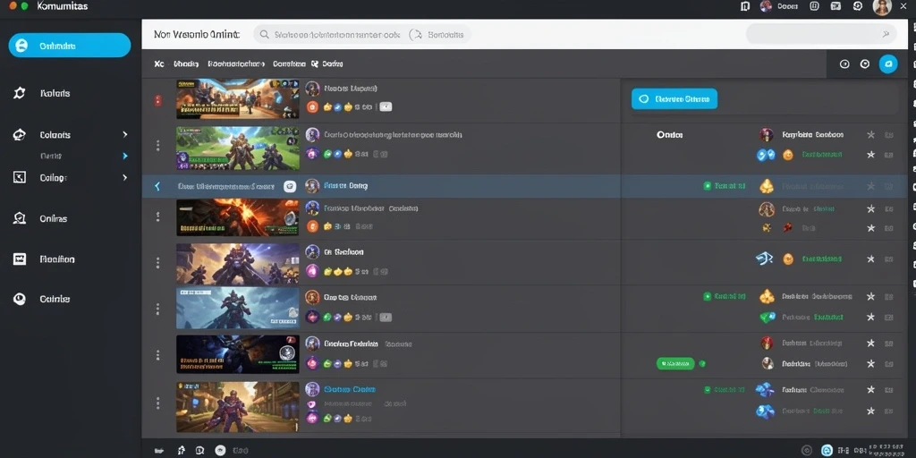Switch to the longest-labeled tab in the strip

(236, 64)
